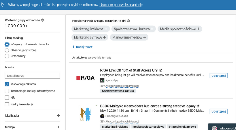Add the Społeczeństwo i kultura topic chip
The height and width of the screenshot is (130, 236).
pos(133,29)
